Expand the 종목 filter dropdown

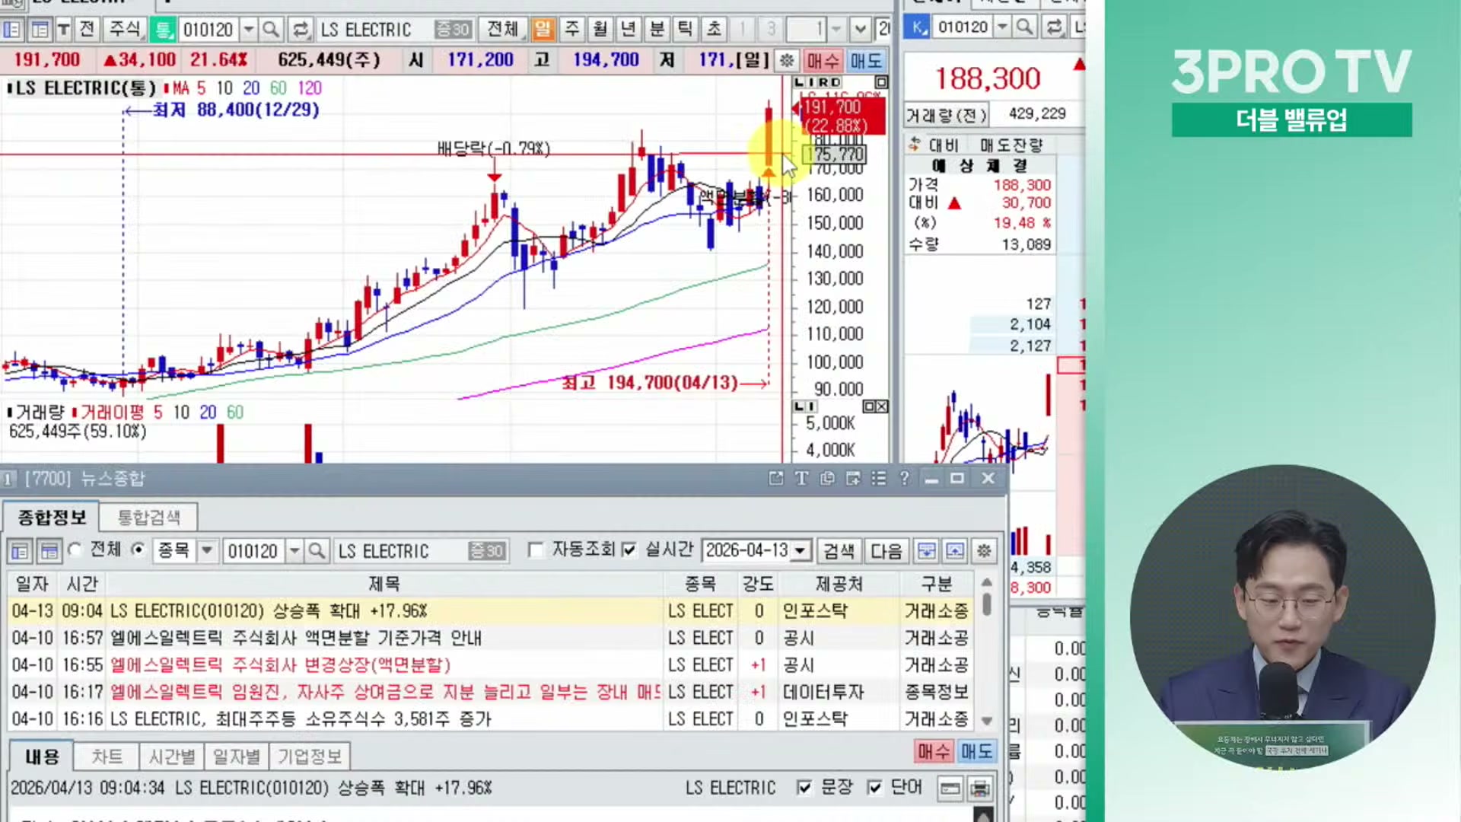click(x=206, y=550)
